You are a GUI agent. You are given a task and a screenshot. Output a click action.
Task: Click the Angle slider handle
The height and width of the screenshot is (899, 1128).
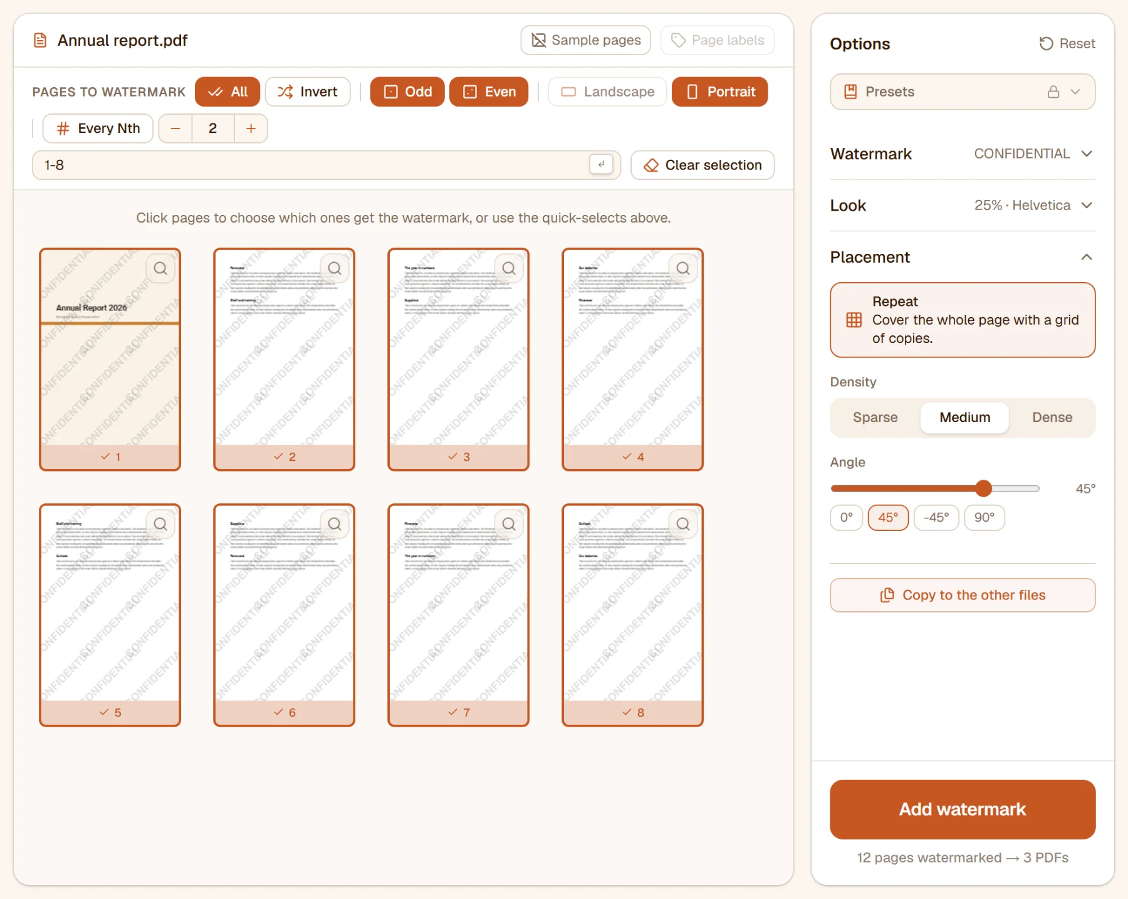tap(984, 488)
